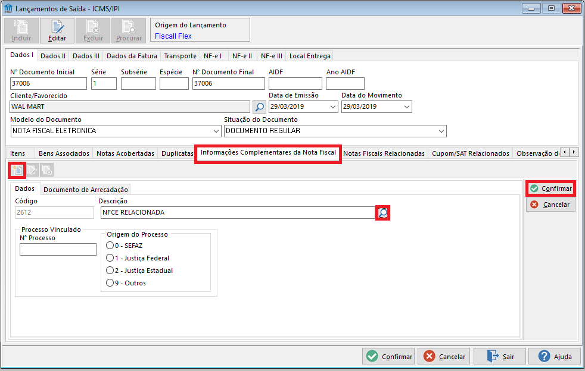Switch to Dados III tab

86,56
